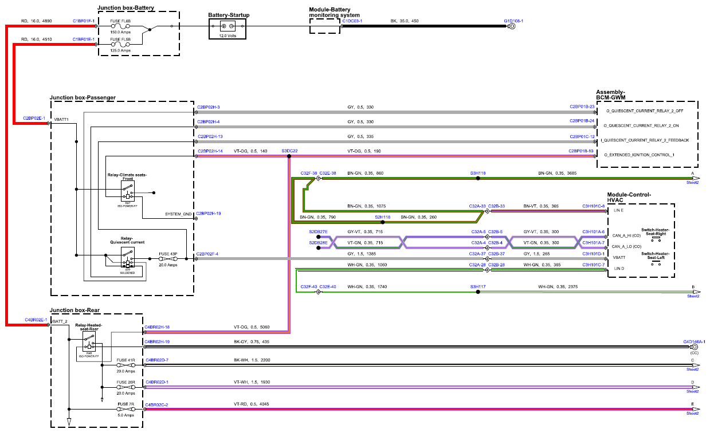Select the FUSE FL5B 125 Amps symbol

click(121, 45)
